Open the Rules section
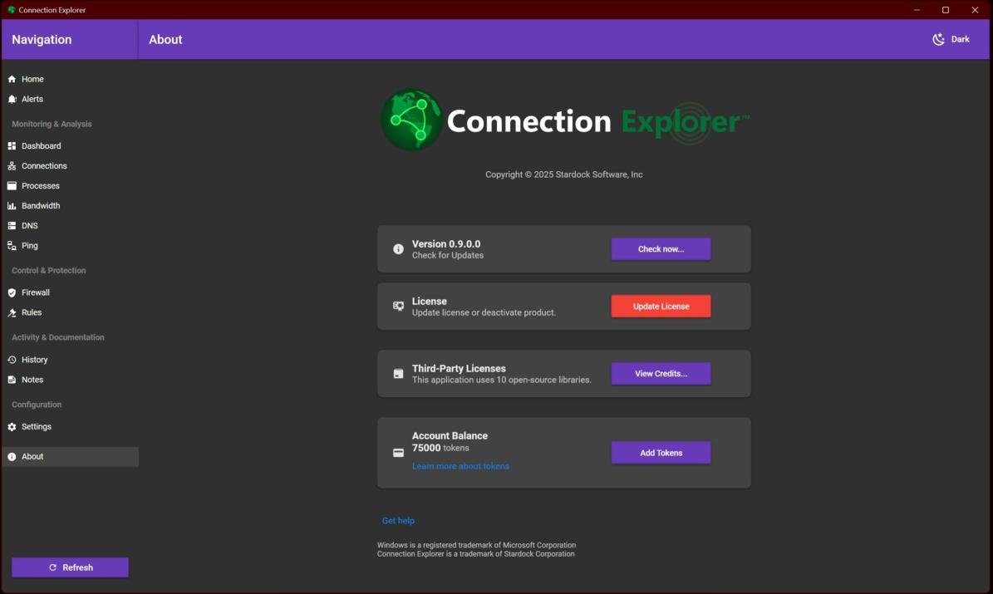Viewport: 993px width, 594px height. pyautogui.click(x=32, y=312)
